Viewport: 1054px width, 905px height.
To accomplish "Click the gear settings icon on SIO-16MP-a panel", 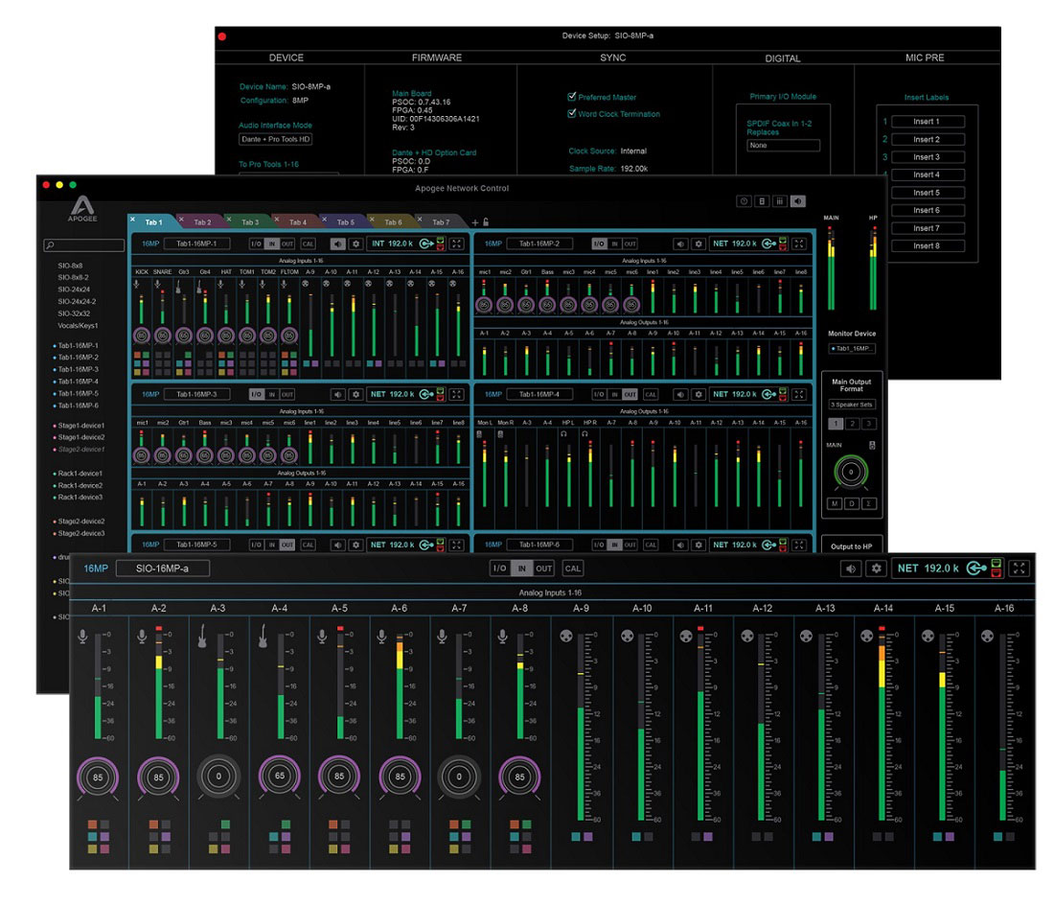I will 876,569.
